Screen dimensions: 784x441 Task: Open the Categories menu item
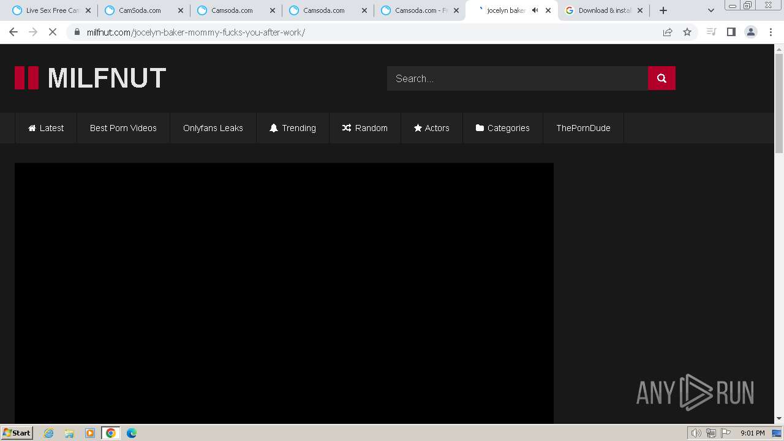(x=503, y=128)
